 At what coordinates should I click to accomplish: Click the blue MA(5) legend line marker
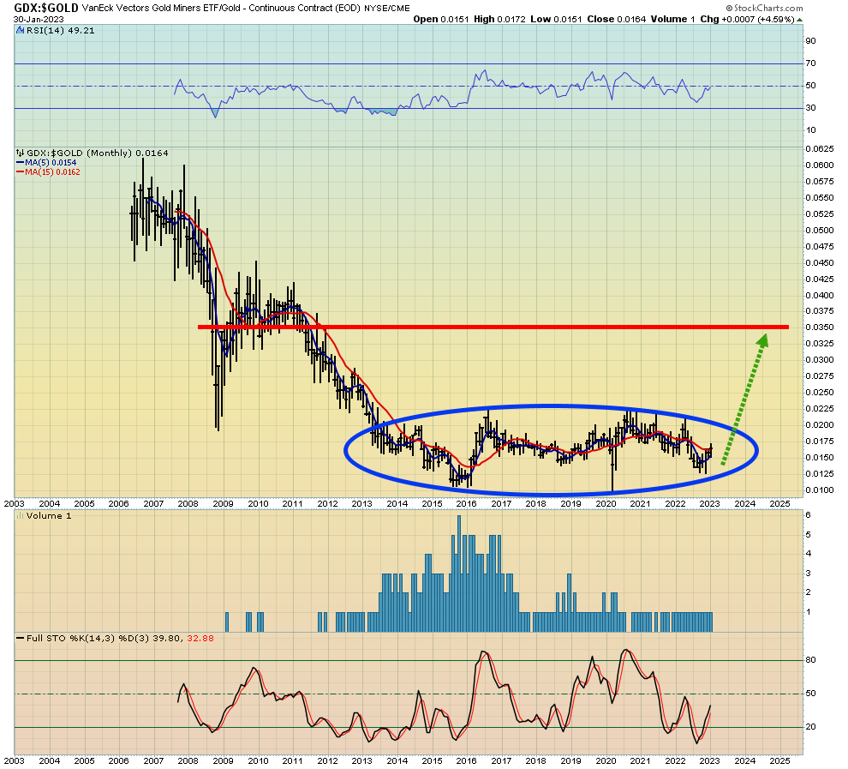20,163
